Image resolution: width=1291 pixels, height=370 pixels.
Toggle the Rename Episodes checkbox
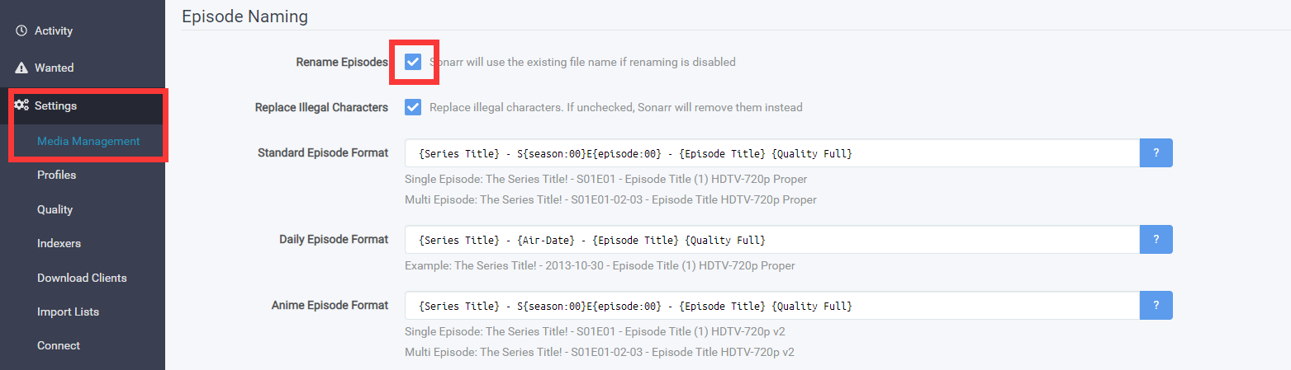click(414, 62)
